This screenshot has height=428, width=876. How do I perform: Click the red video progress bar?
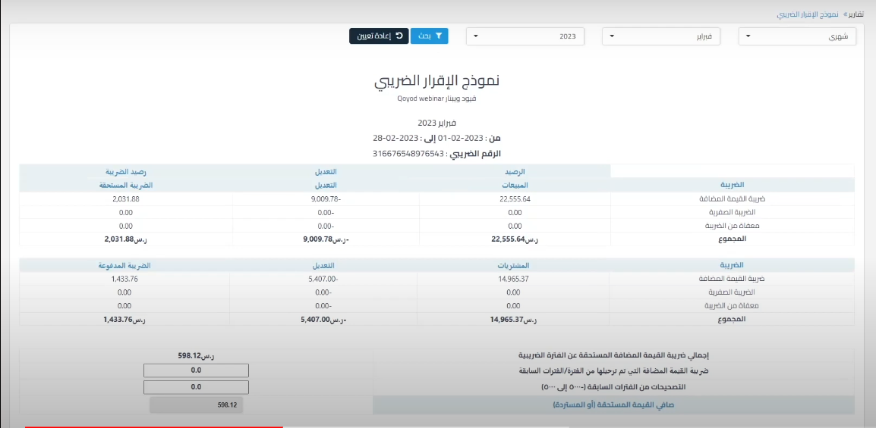152,426
